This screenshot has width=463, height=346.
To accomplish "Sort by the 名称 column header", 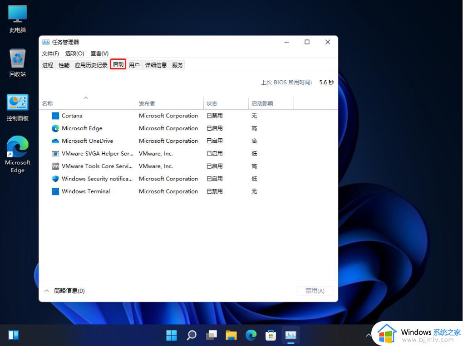I will pos(88,103).
